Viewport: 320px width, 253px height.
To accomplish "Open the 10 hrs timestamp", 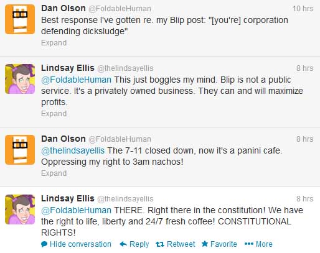I will tap(303, 9).
